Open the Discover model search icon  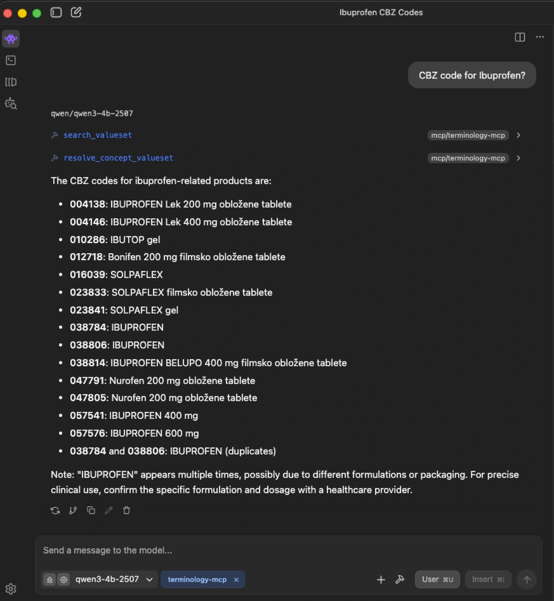pos(11,104)
